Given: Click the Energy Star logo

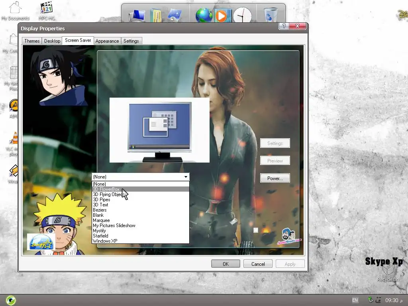Looking at the screenshot, I should point(41,242).
